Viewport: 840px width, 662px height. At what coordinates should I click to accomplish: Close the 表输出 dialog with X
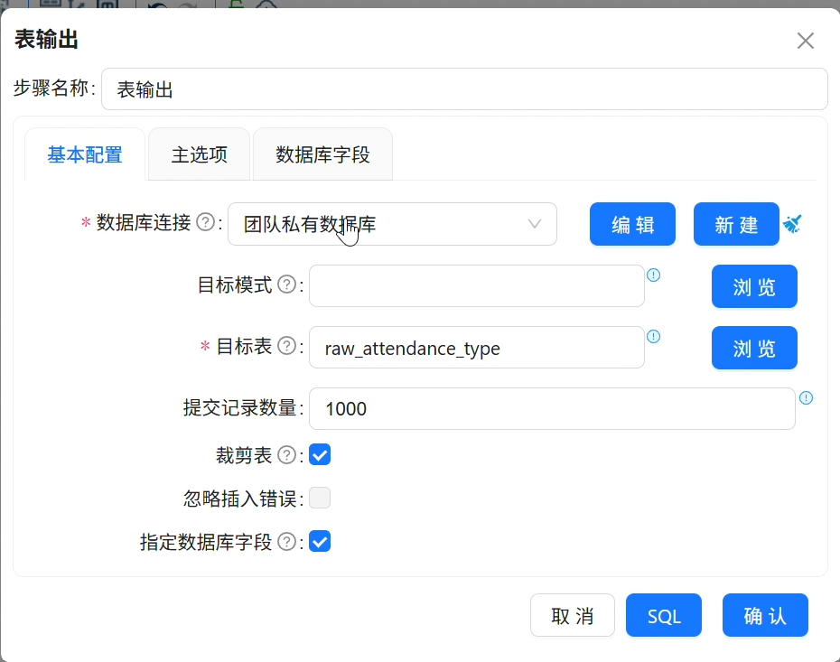tap(805, 41)
